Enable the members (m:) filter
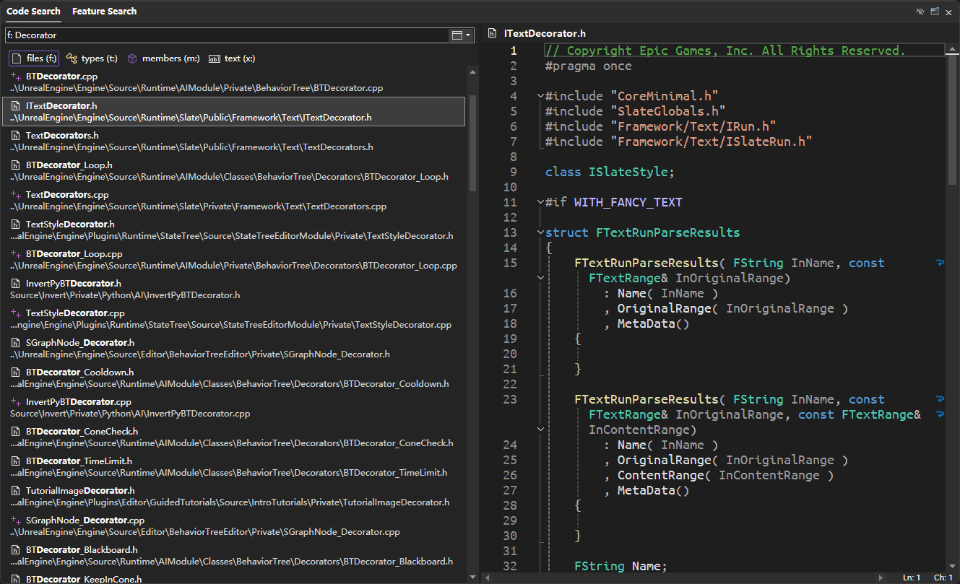 163,58
